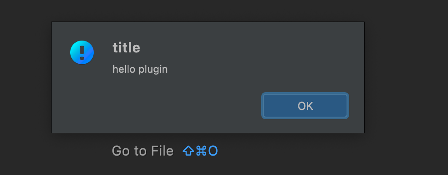Click the word "plugin" in dialog message

[153, 70]
